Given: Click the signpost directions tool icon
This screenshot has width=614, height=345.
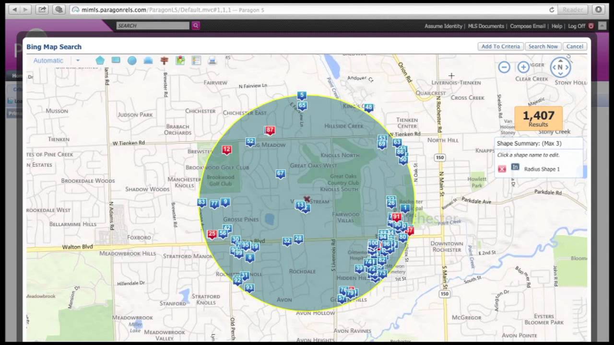Looking at the screenshot, I should pos(164,60).
